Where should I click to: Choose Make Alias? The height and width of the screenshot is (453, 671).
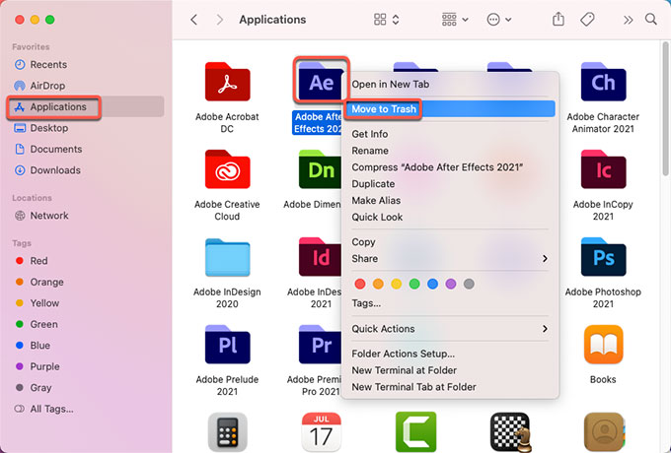tap(450, 200)
